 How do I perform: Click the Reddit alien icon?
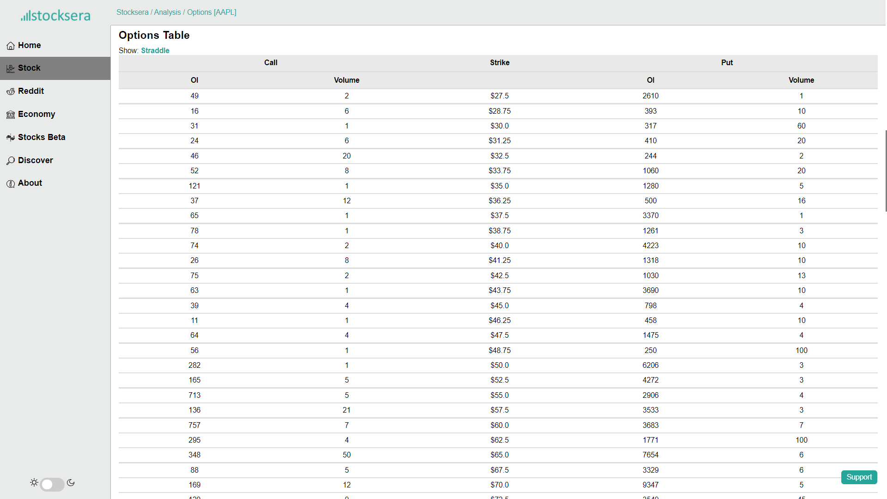click(11, 91)
